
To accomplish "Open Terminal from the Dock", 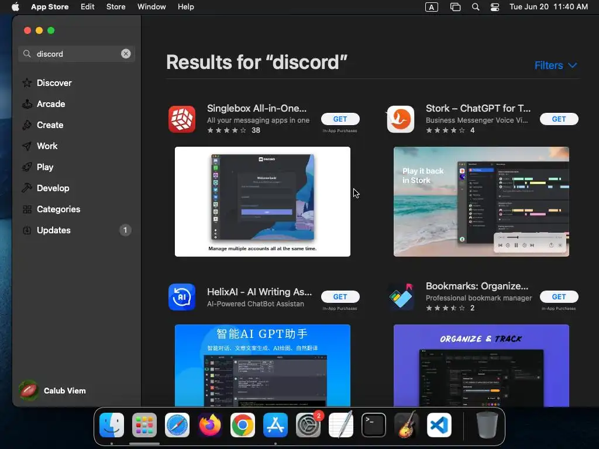I will [374, 425].
